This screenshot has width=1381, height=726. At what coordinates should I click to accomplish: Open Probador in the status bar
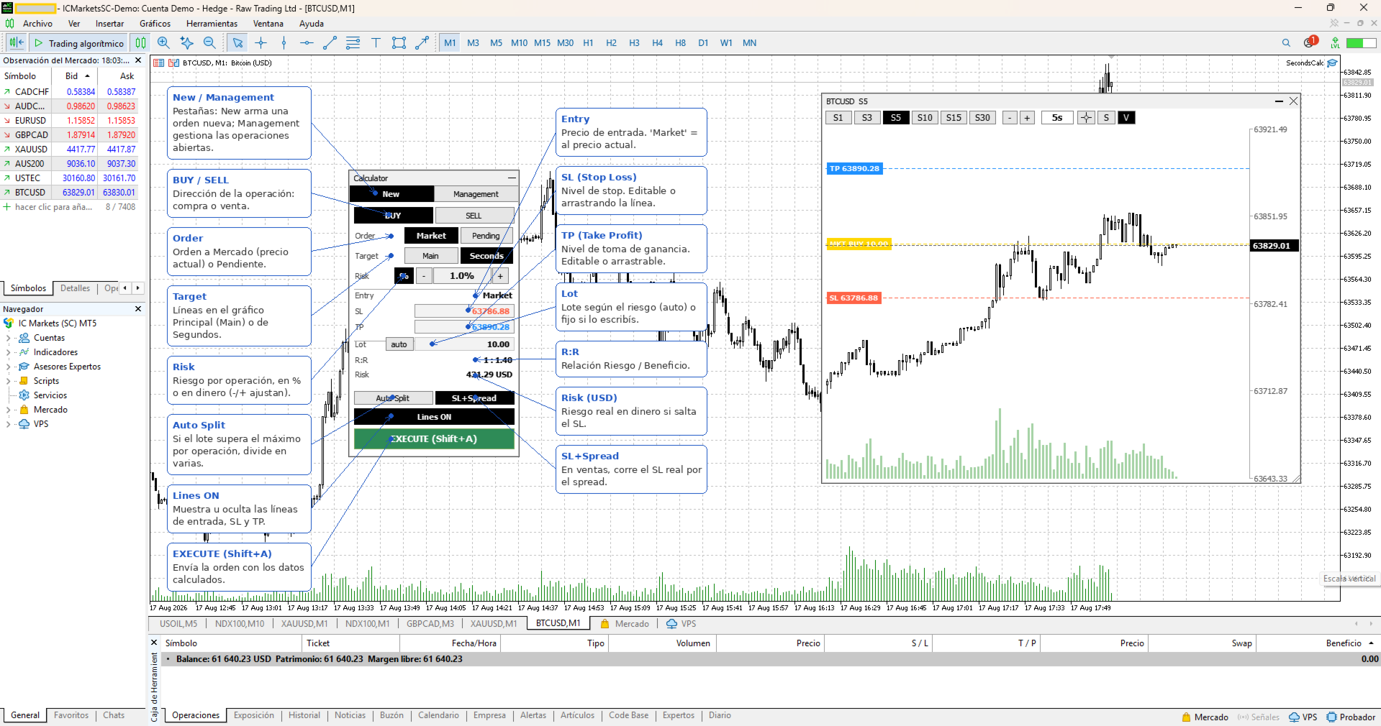click(1351, 717)
